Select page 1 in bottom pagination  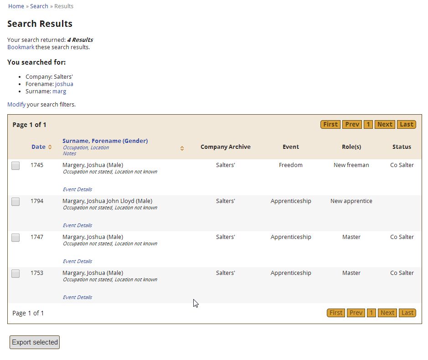(371, 313)
